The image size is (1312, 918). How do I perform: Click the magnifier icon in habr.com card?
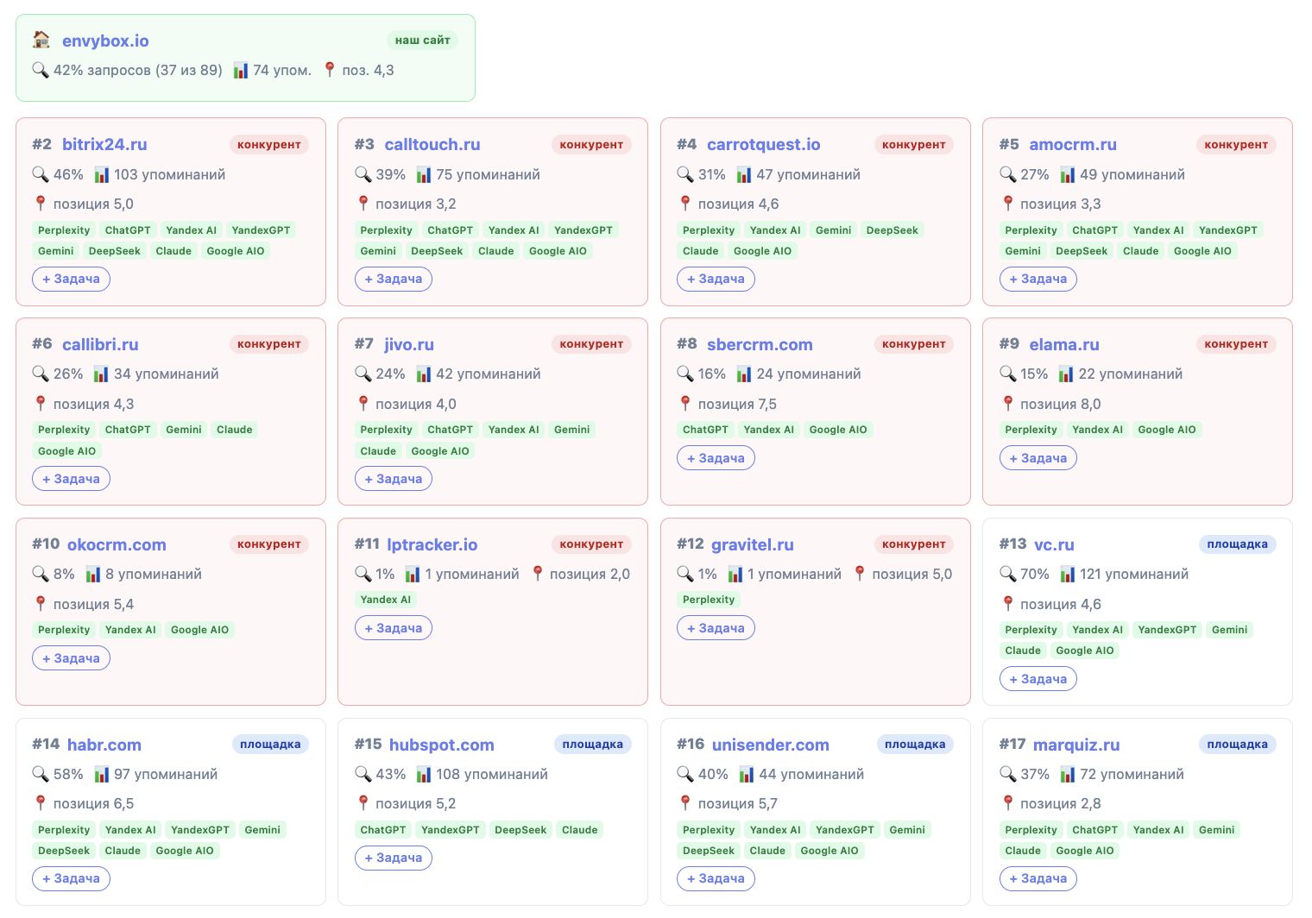pyautogui.click(x=40, y=774)
